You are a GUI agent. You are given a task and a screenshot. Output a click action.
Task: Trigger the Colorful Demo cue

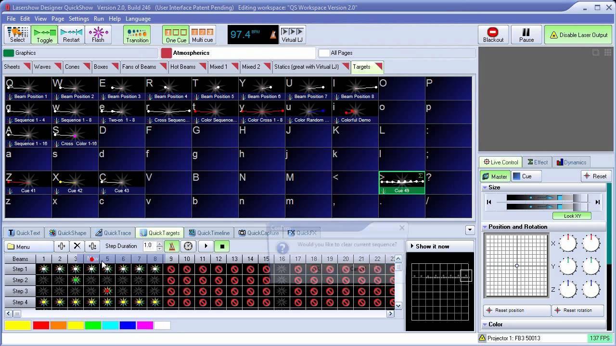coord(355,112)
